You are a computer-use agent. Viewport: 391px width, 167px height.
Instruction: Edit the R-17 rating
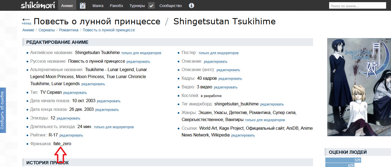pyautogui.click(x=71, y=135)
